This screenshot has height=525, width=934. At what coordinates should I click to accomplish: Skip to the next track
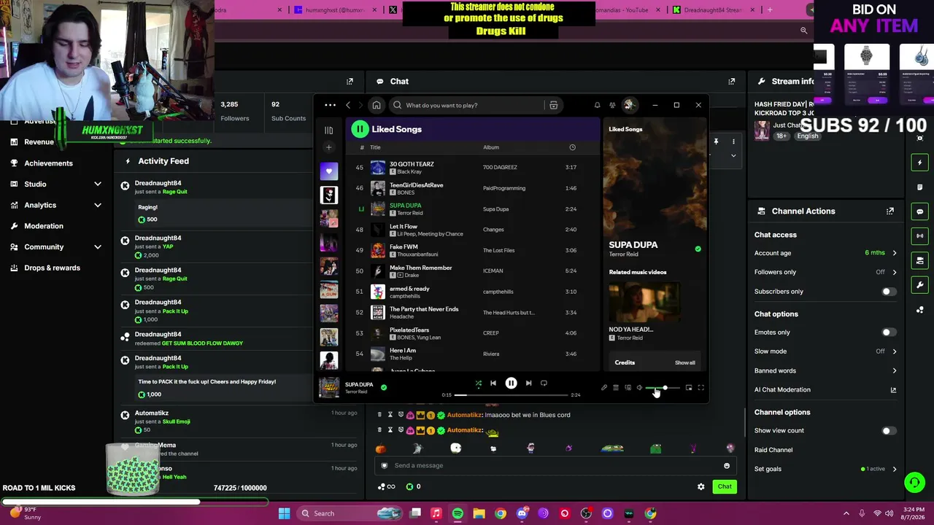[528, 383]
